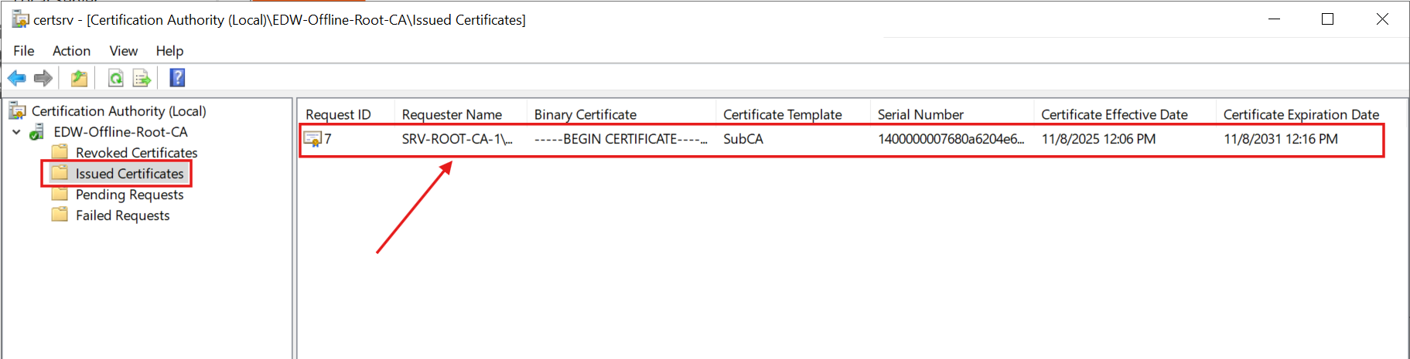Viewport: 1410px width, 359px height.
Task: Open the Action menu
Action: (x=71, y=51)
